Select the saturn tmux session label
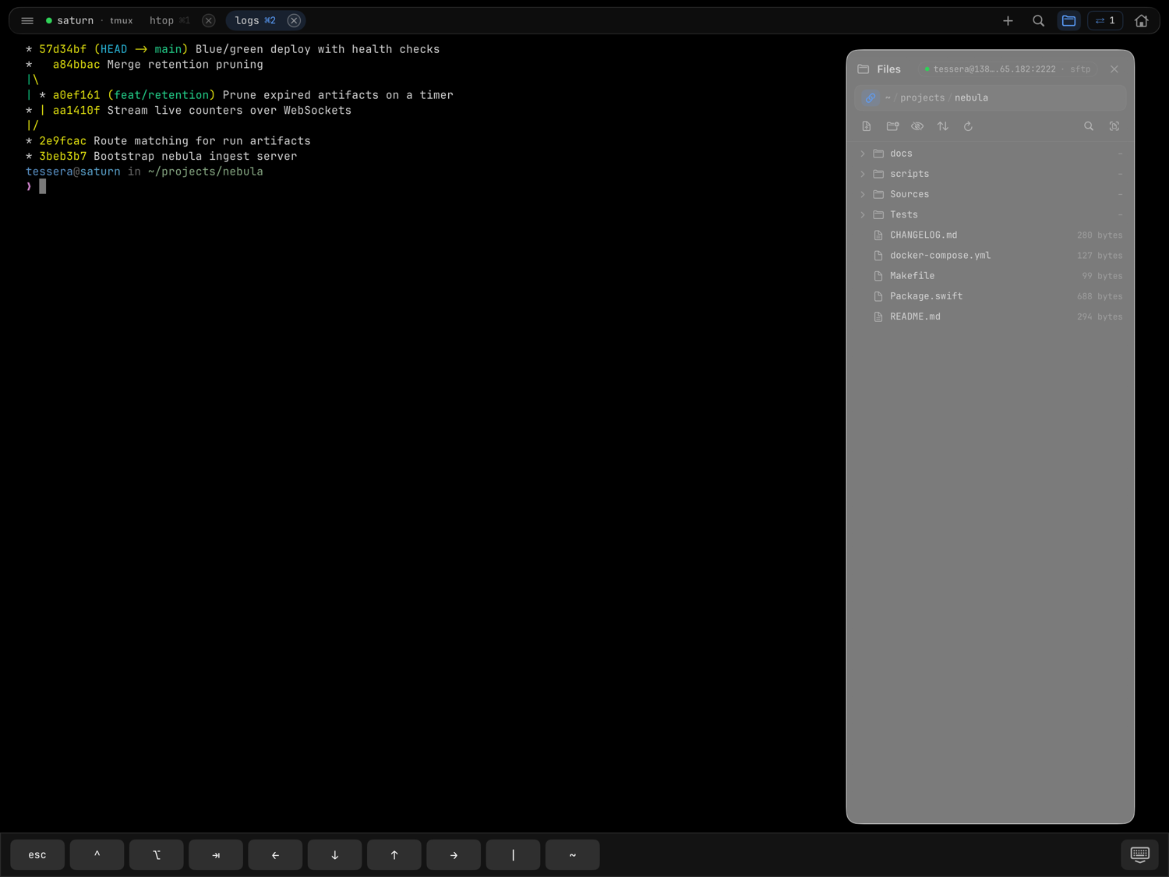The image size is (1169, 877). 90,21
